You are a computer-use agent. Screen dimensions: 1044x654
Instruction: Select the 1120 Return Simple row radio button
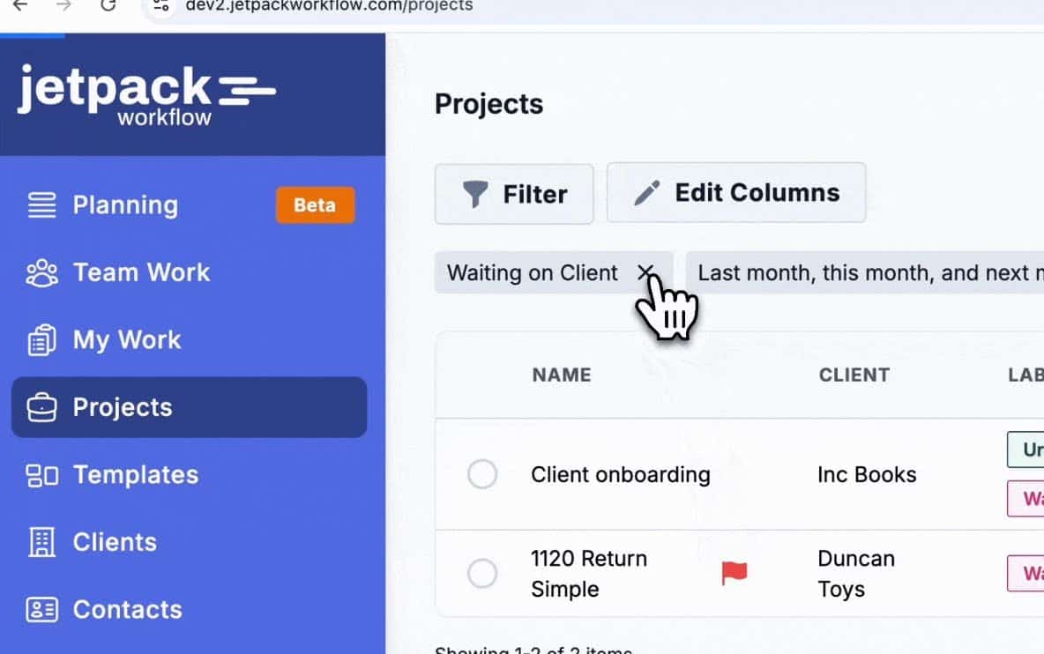point(482,573)
